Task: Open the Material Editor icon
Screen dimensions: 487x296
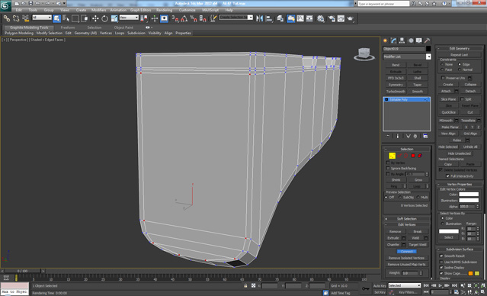Action: 321,18
